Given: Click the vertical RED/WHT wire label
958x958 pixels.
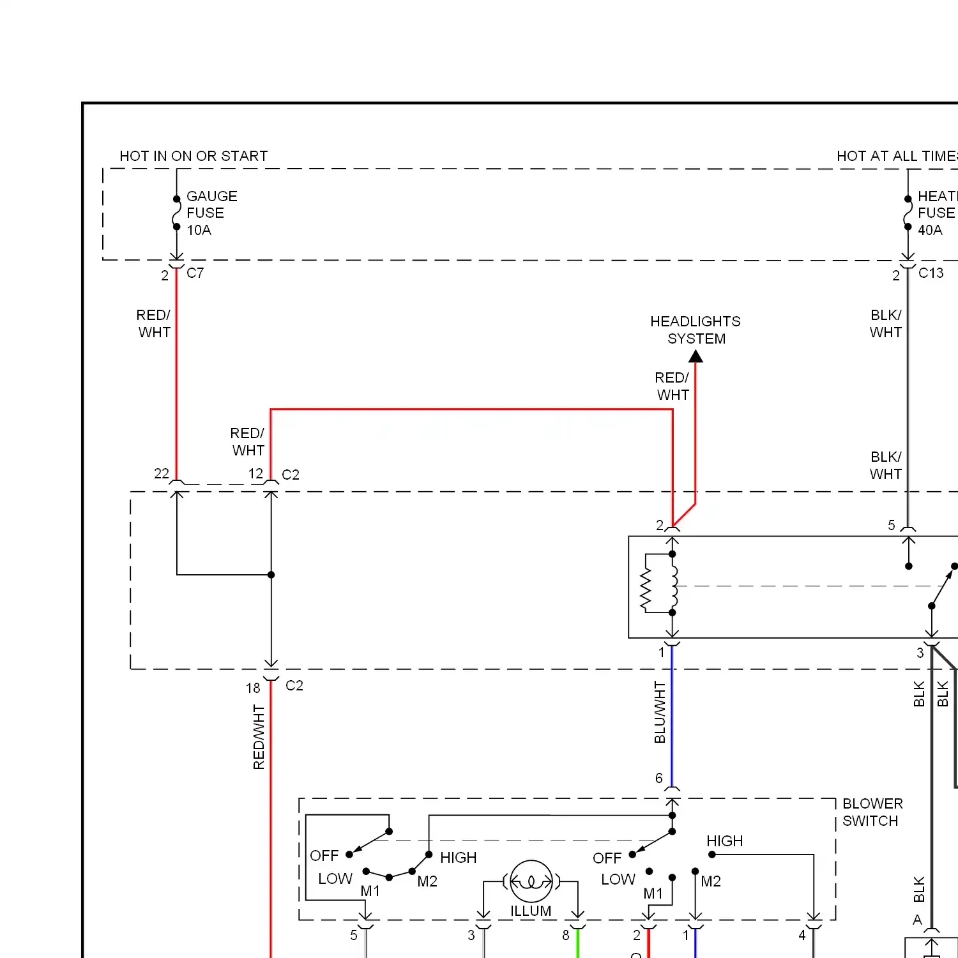Looking at the screenshot, I should point(259,737).
